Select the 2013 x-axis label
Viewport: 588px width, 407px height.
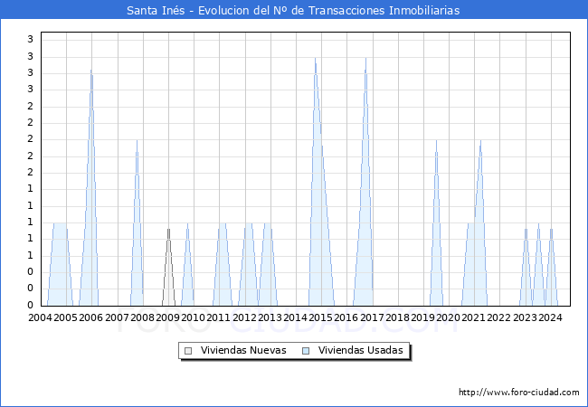point(270,317)
